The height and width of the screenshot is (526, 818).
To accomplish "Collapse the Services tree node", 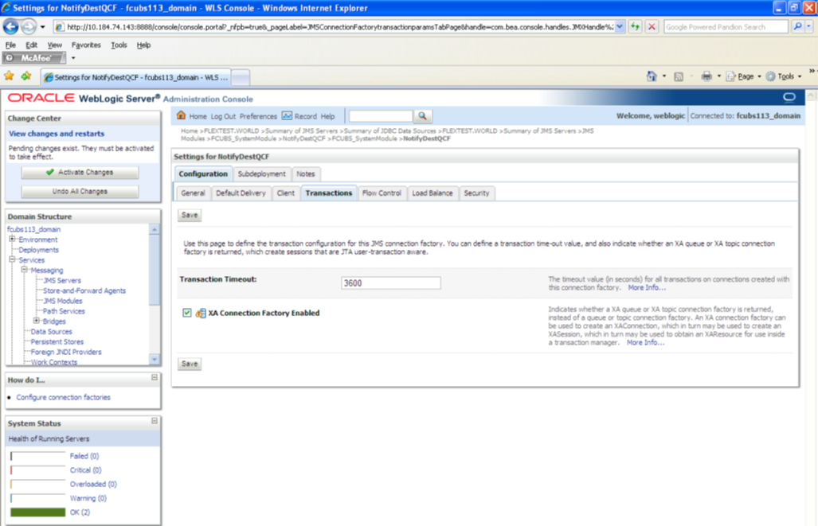I will click(11, 259).
